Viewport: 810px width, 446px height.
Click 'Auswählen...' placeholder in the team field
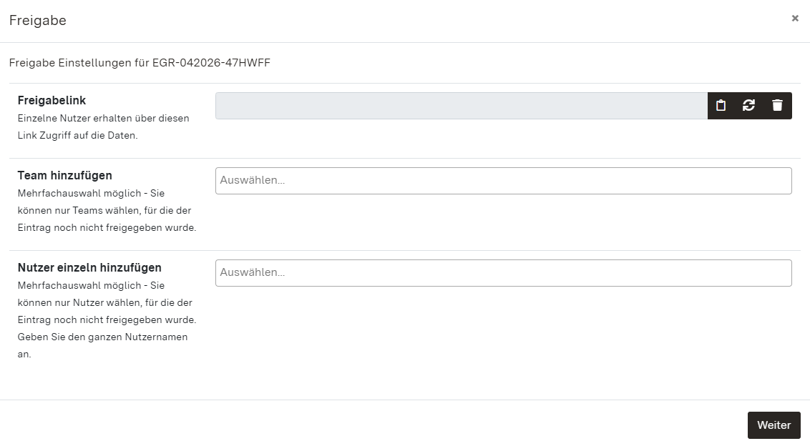click(x=253, y=181)
